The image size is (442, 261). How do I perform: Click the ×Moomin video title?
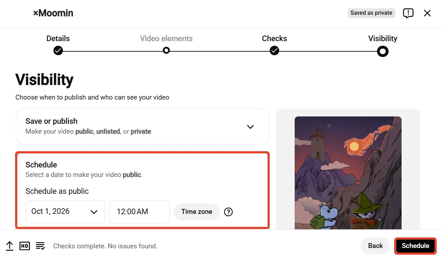pyautogui.click(x=53, y=13)
